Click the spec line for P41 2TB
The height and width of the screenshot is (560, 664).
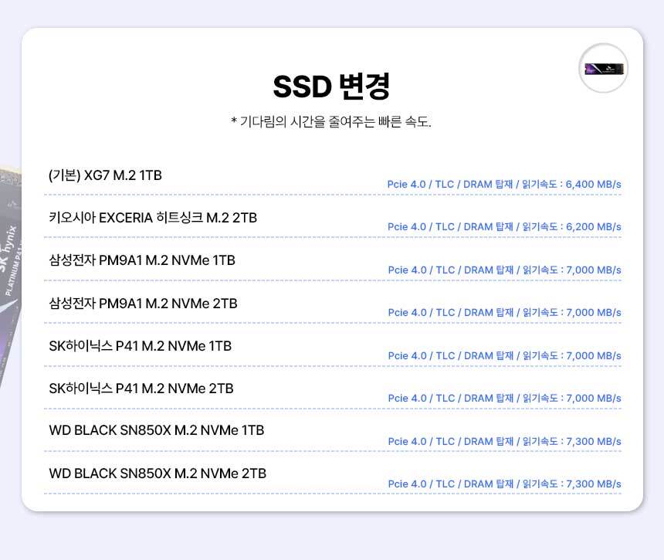point(504,399)
